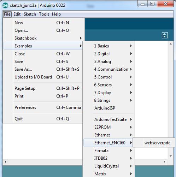This screenshot has width=176, height=177.
Task: Open the Edit menu
Action: click(17, 14)
